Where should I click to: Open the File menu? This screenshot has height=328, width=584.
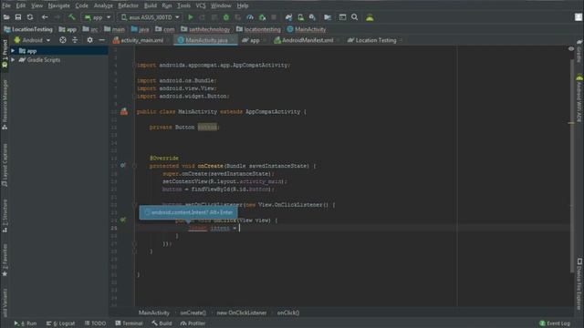click(x=6, y=5)
